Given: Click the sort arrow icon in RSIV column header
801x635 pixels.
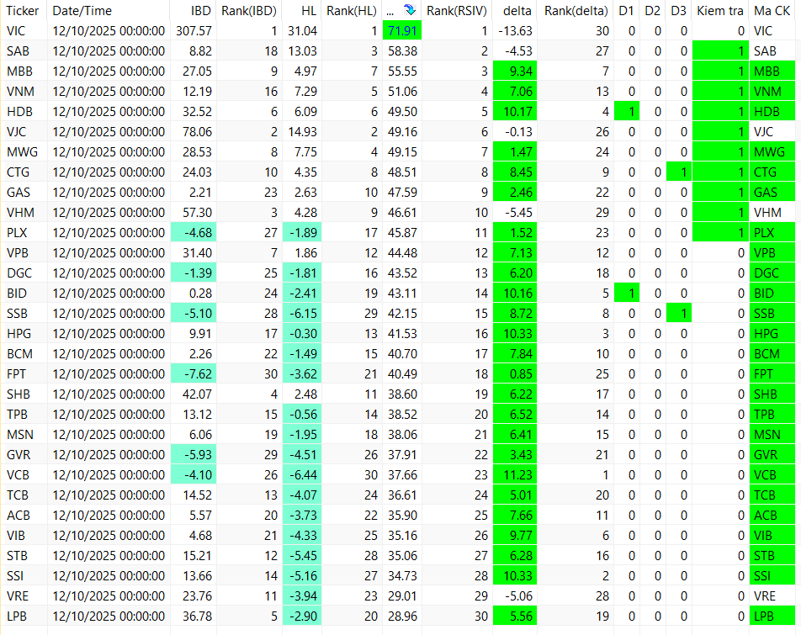Looking at the screenshot, I should click(x=410, y=10).
